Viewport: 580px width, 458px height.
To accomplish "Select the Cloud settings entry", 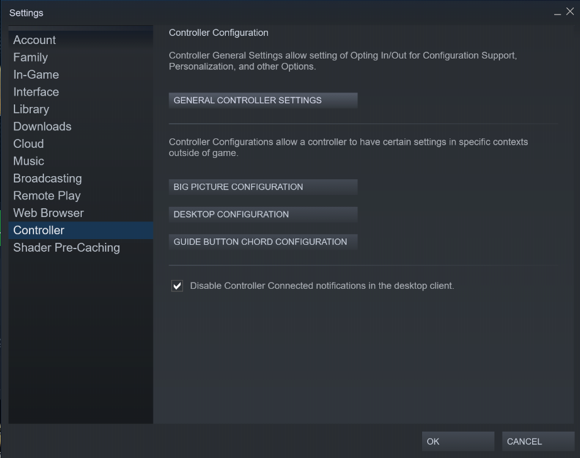I will click(28, 143).
